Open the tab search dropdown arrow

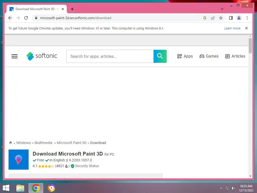pos(222,9)
